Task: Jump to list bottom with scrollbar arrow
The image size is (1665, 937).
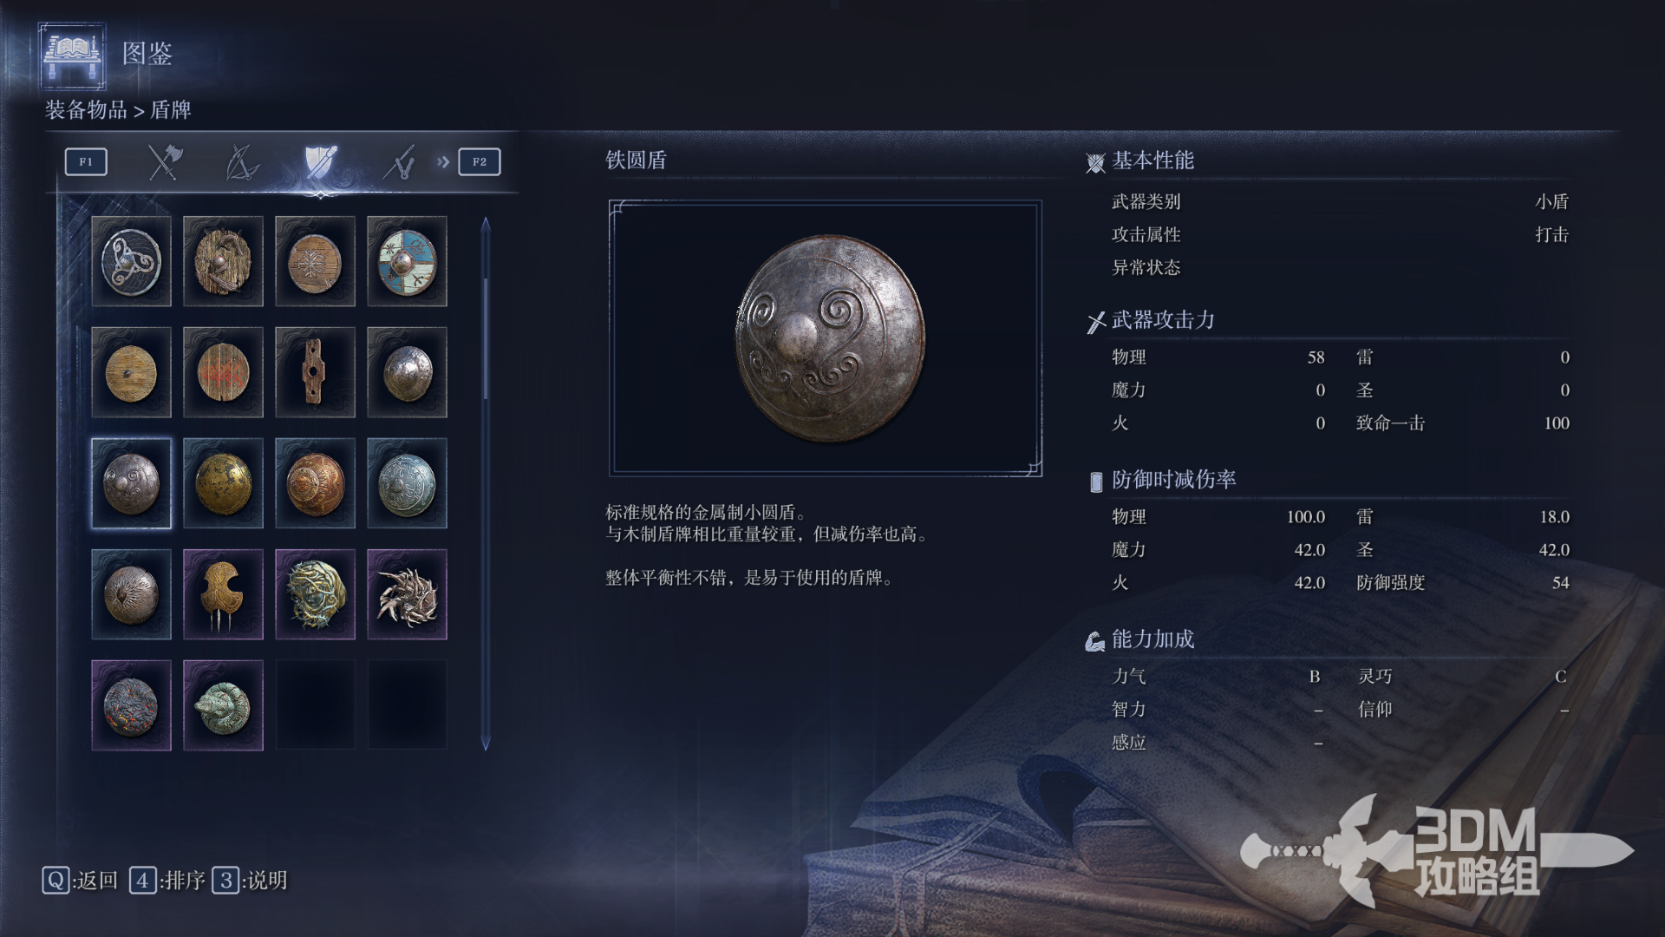Action: (x=486, y=744)
